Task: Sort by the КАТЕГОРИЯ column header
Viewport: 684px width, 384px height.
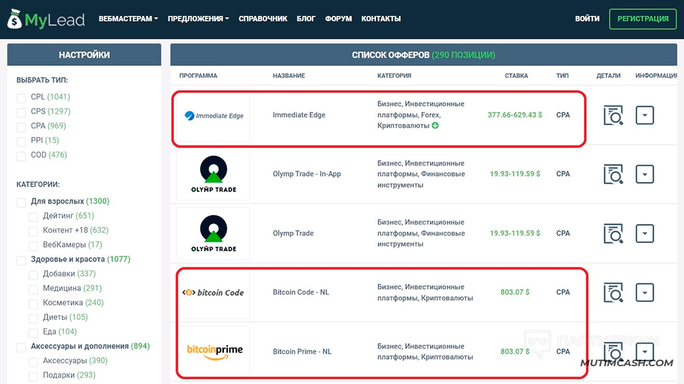Action: coord(394,76)
